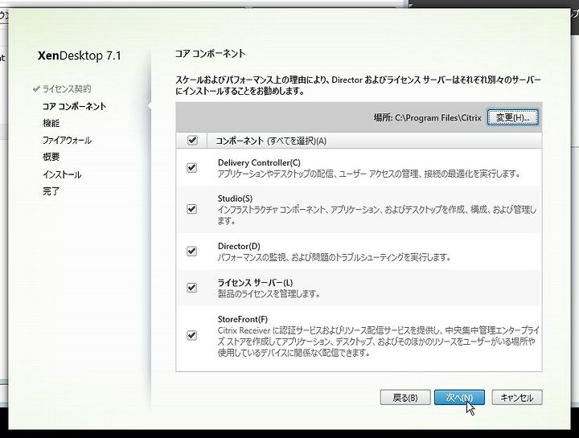Image resolution: width=579 pixels, height=438 pixels.
Task: Click the Director(D) component title
Action: (x=239, y=246)
